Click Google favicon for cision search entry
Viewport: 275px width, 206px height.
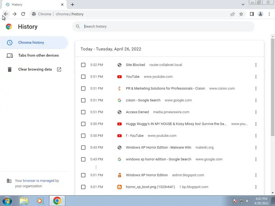(120, 100)
